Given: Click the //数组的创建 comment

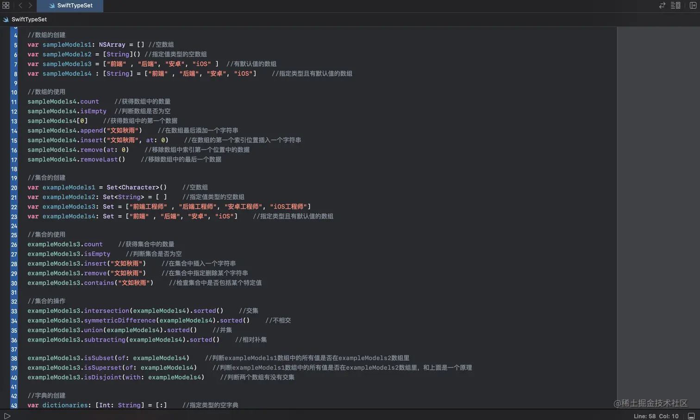Looking at the screenshot, I should coord(46,35).
